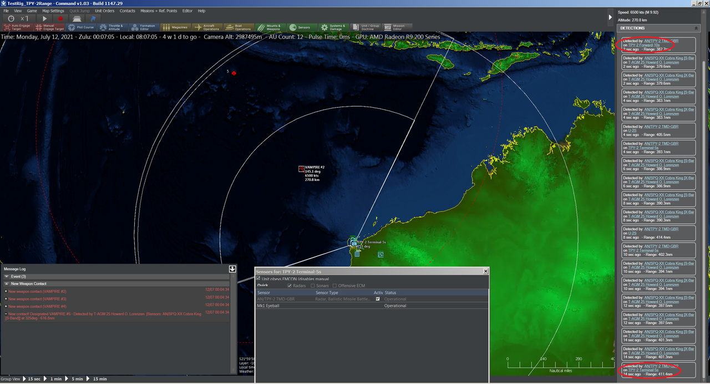Collapse the Designated VAMPIRE #5 log entry
This screenshot has height=384, width=710.
coord(6,314)
